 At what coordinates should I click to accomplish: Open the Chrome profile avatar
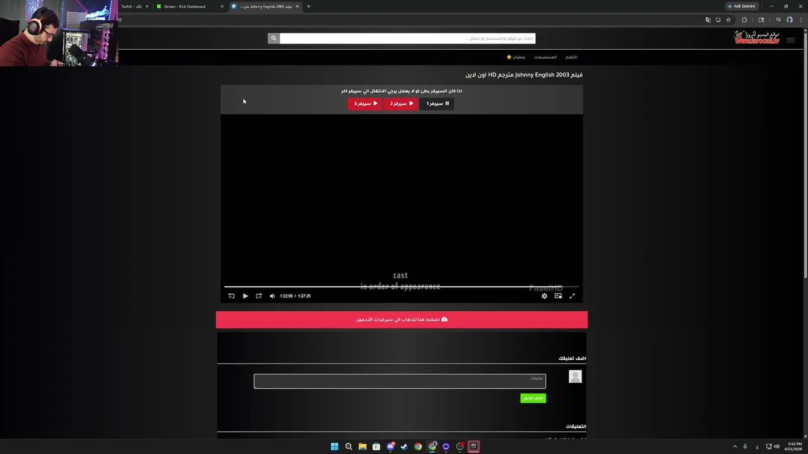[x=789, y=20]
